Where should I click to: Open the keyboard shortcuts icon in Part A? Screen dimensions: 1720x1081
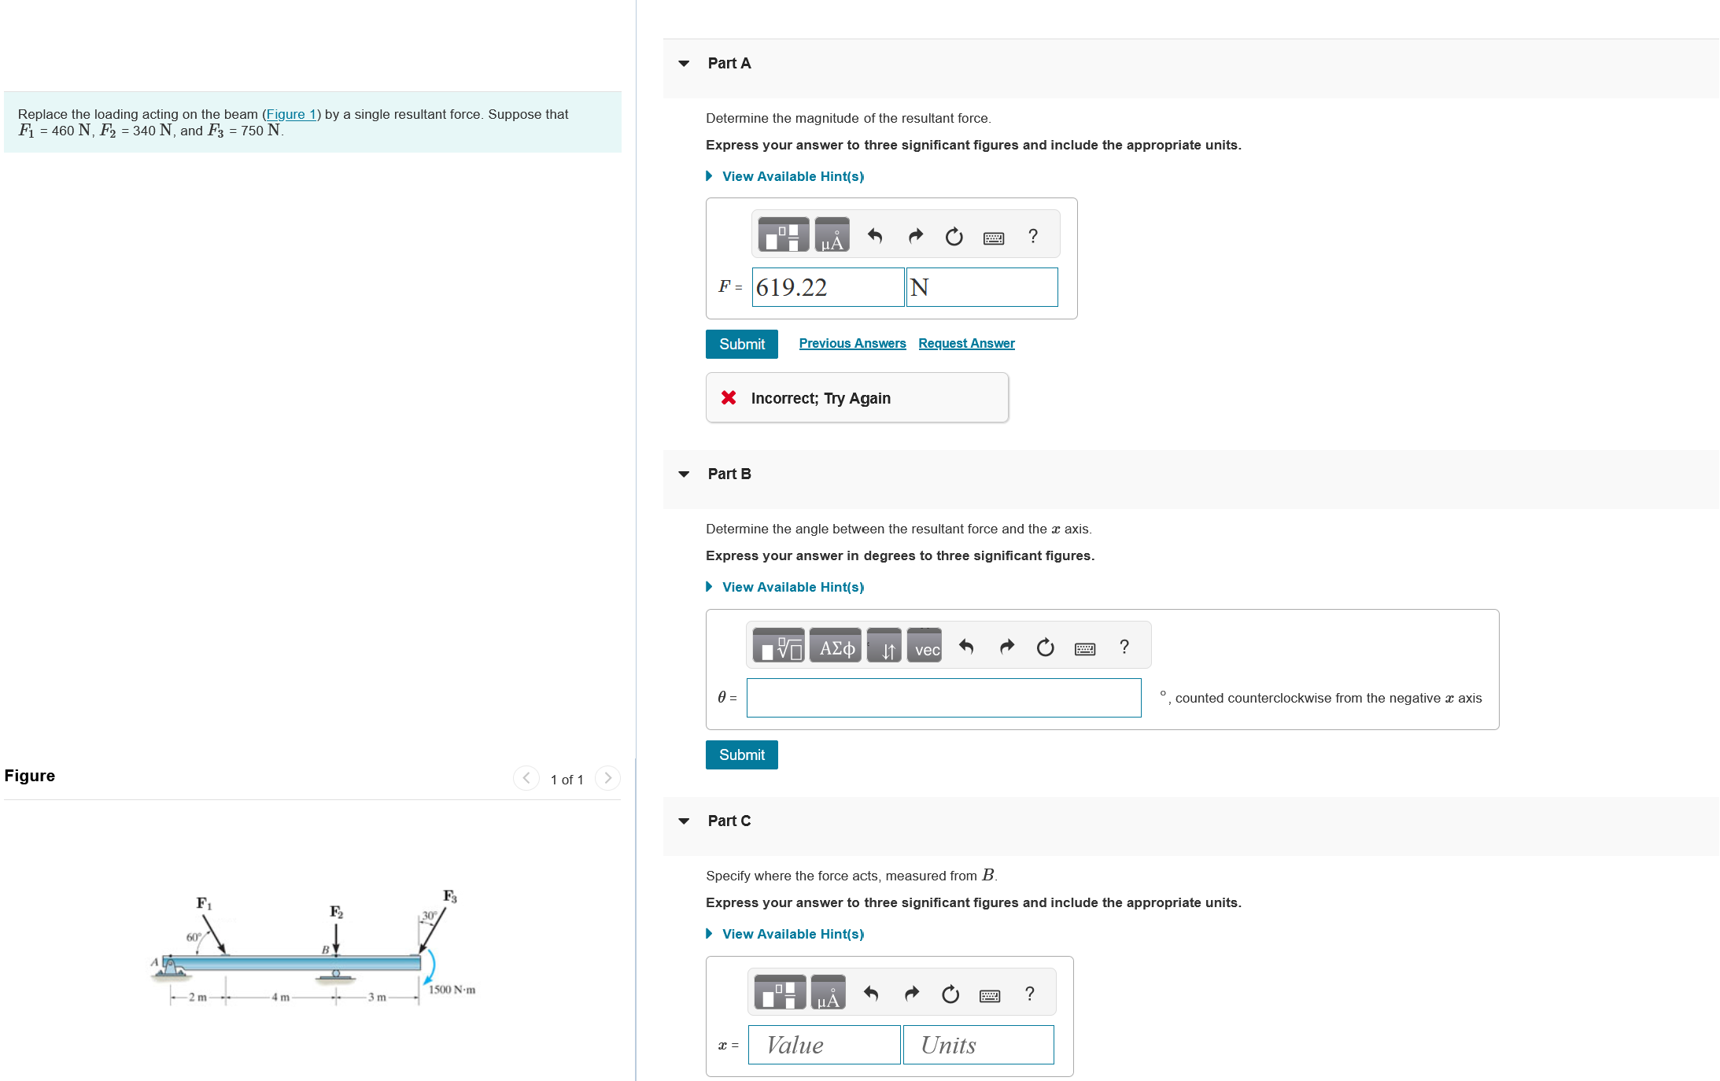(993, 238)
